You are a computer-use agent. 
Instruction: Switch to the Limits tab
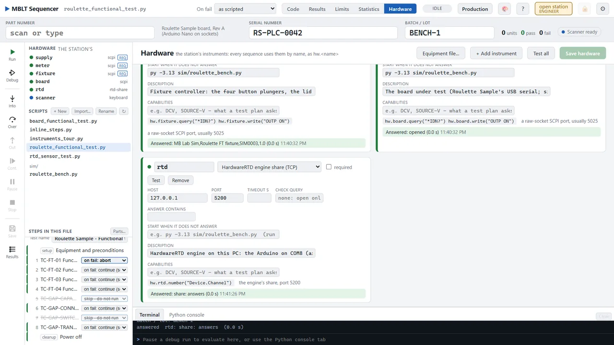(342, 9)
